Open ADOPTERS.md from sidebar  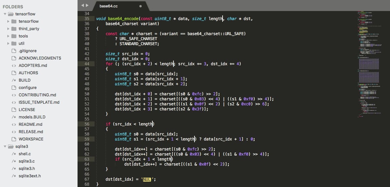[x=33, y=66]
